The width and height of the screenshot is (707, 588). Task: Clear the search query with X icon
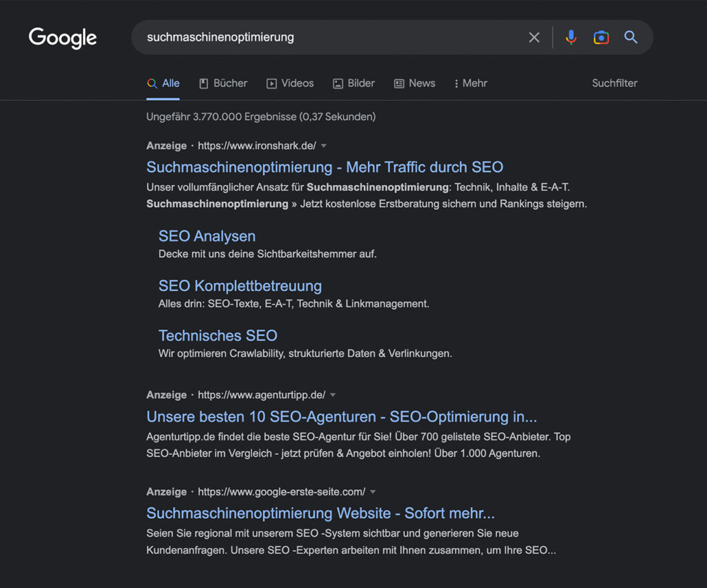[534, 37]
